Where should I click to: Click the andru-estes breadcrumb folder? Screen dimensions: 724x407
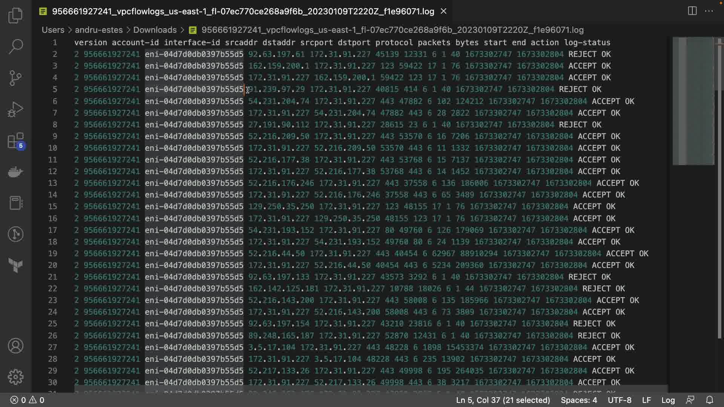[98, 30]
